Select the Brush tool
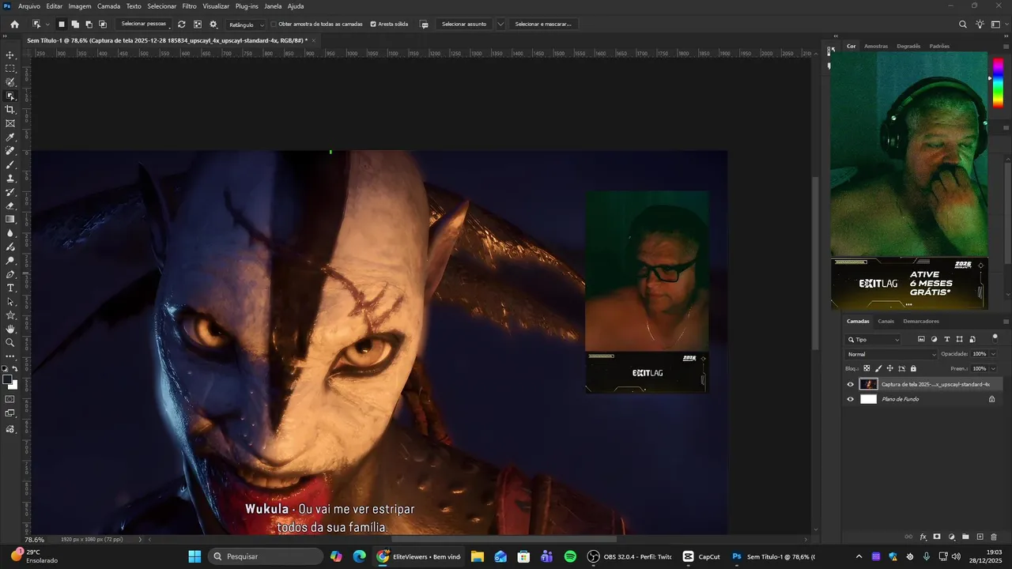This screenshot has height=569, width=1012. coord(10,164)
